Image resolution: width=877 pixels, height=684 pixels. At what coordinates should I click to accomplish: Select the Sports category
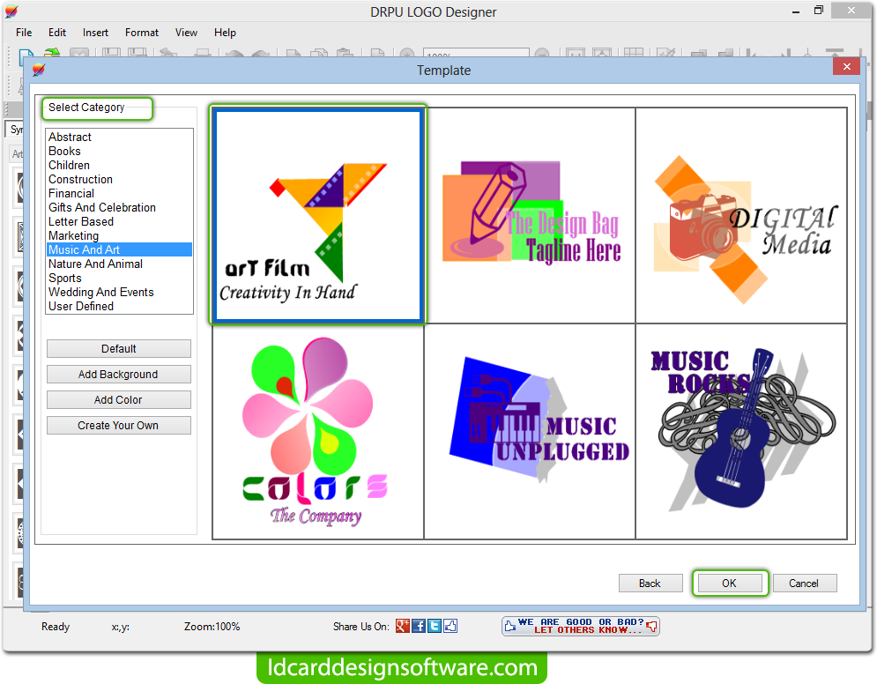click(65, 278)
